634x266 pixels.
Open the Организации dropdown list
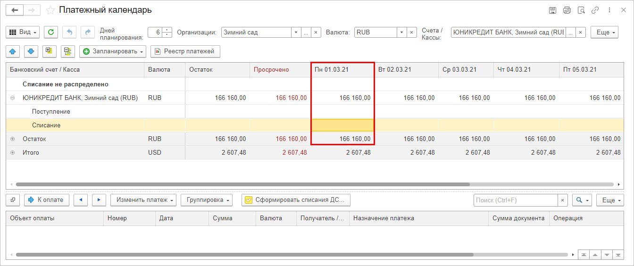(x=296, y=33)
